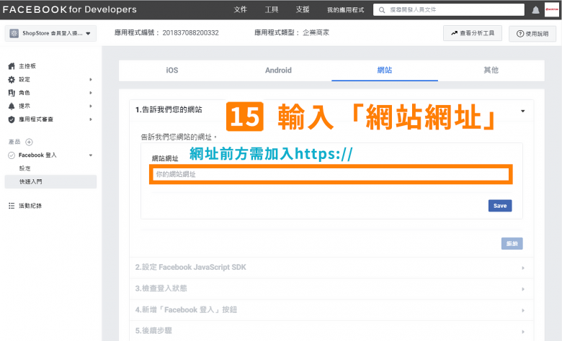Image resolution: width=562 pixels, height=341 pixels.
Task: Expand the 角色 sidebar submenu arrow
Action: (91, 93)
